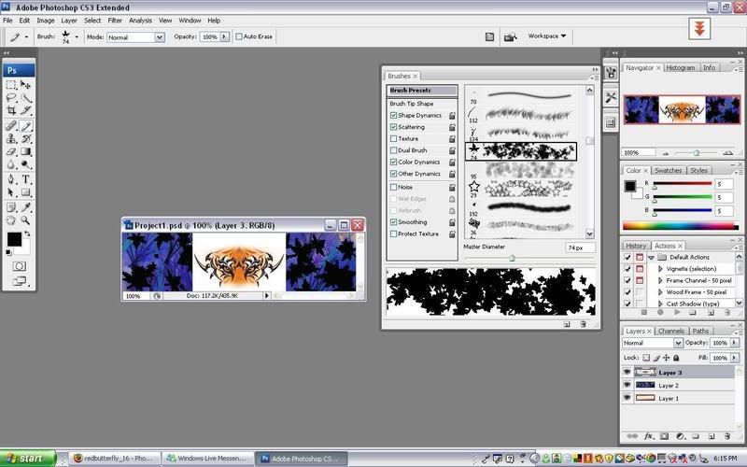Hide Layer 2 with its eye icon
This screenshot has height=467, width=747.
pos(627,385)
